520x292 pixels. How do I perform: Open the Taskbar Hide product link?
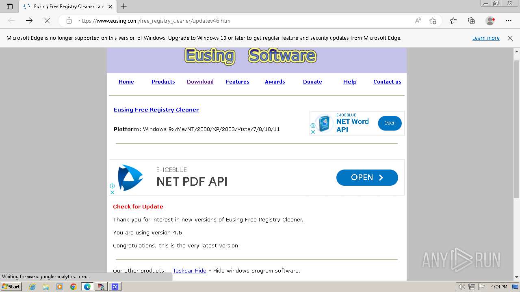tap(189, 271)
